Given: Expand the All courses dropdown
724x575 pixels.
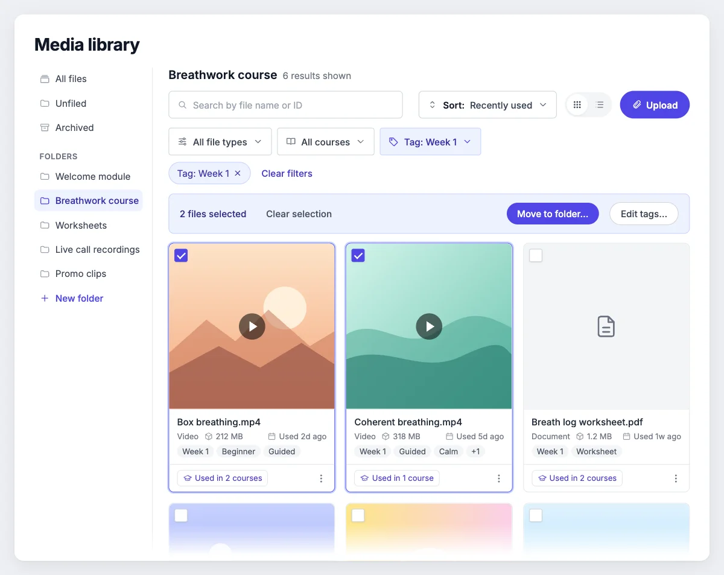Looking at the screenshot, I should click(326, 142).
